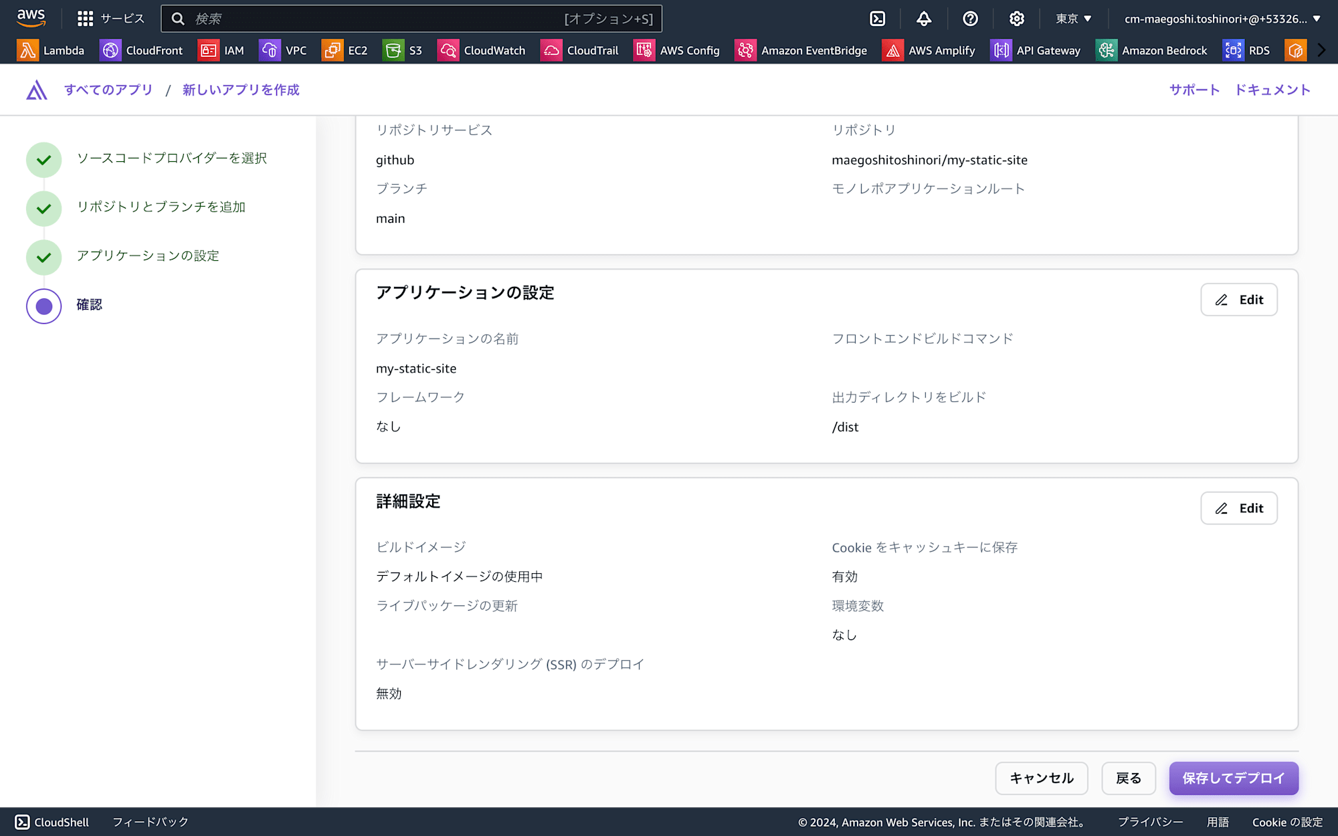Open フィードバック in the footer
1338x836 pixels.
click(x=151, y=822)
